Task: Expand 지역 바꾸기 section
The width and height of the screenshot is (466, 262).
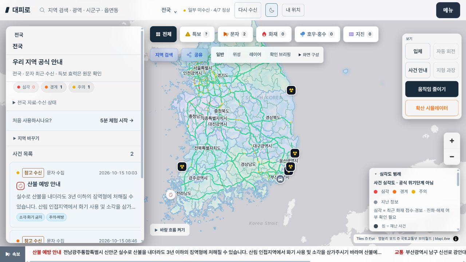Action: (26, 138)
